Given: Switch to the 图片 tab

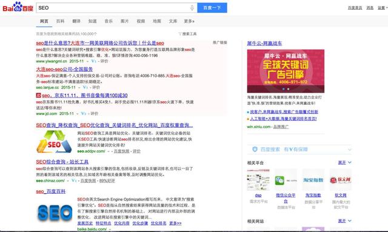Looking at the screenshot, I should 124,21.
